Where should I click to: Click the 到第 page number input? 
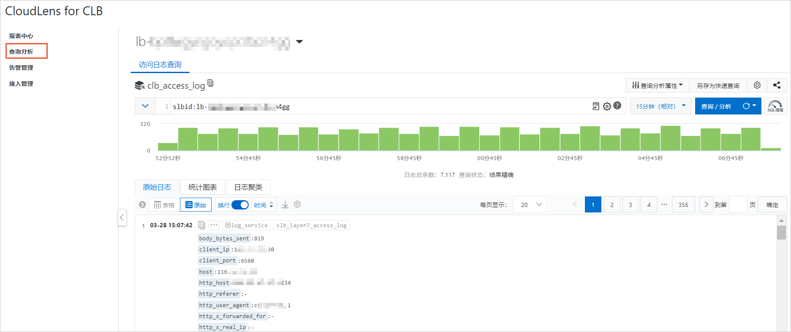(738, 204)
